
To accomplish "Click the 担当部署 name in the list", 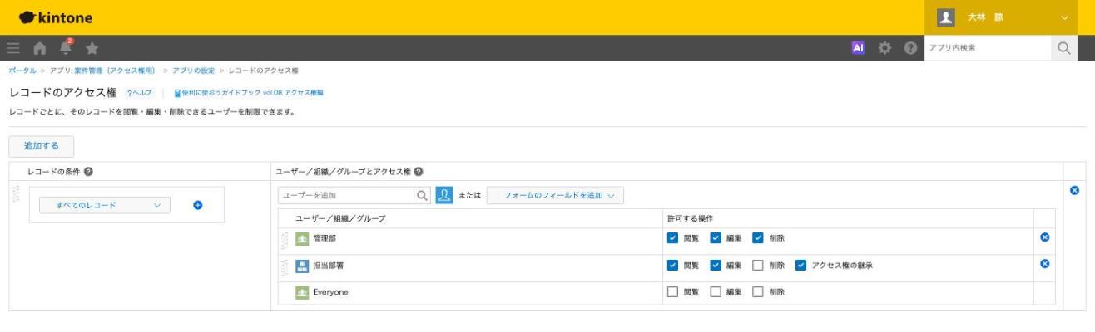I will pos(329,266).
